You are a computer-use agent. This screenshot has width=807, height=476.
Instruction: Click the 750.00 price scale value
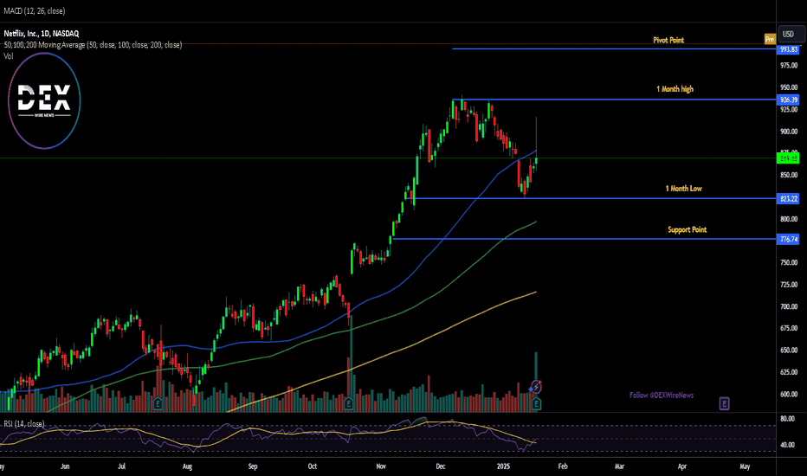coord(789,262)
